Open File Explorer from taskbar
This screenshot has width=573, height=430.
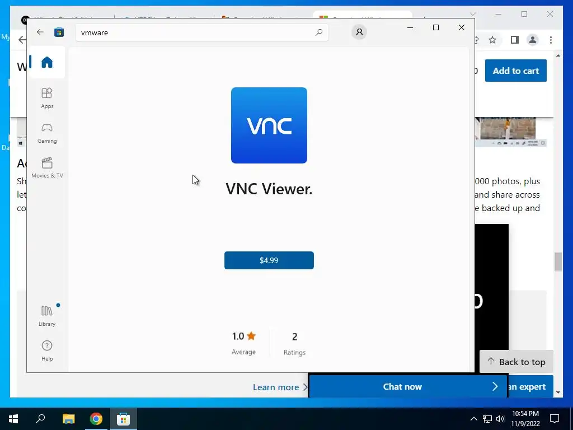point(68,419)
